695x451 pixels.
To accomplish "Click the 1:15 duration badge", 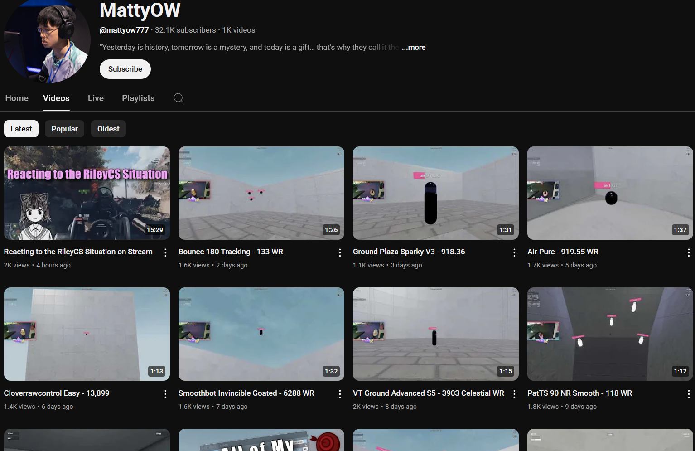I will coord(506,371).
